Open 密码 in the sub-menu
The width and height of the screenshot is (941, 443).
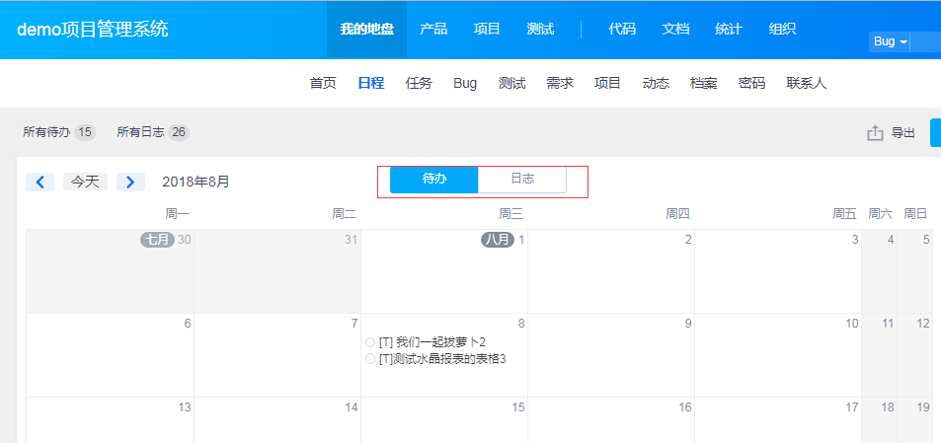click(x=752, y=83)
